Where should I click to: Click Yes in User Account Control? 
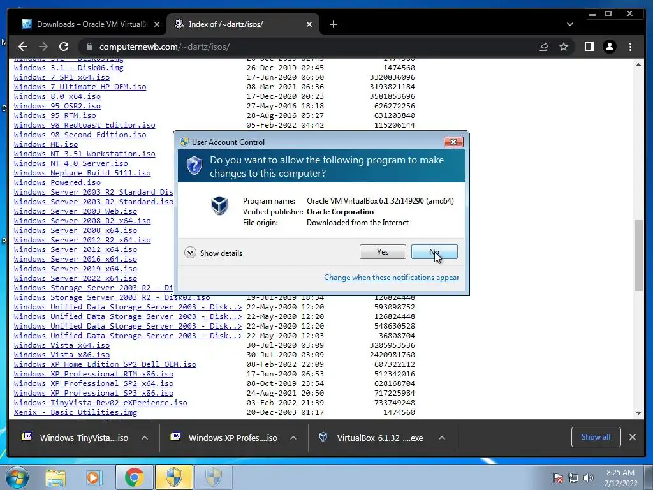tap(383, 251)
